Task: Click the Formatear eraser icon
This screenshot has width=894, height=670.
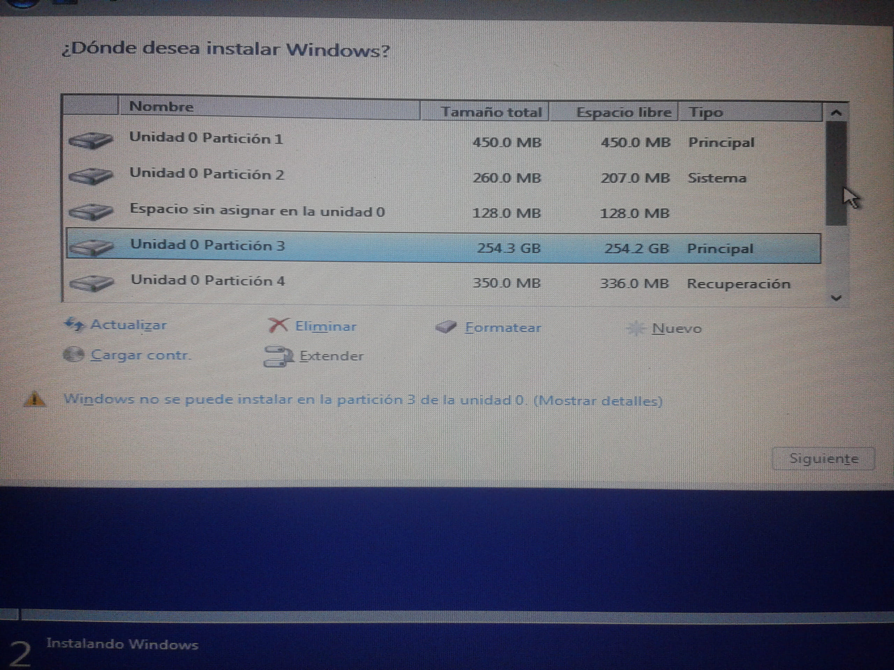Action: (x=446, y=326)
